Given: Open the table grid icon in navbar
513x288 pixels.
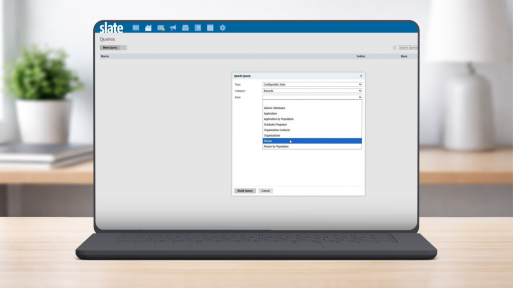Looking at the screenshot, I should [210, 28].
